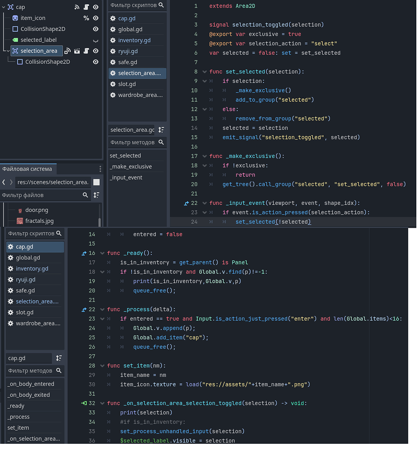Click the Файловая система panel tab
419x459 pixels.
(28, 169)
